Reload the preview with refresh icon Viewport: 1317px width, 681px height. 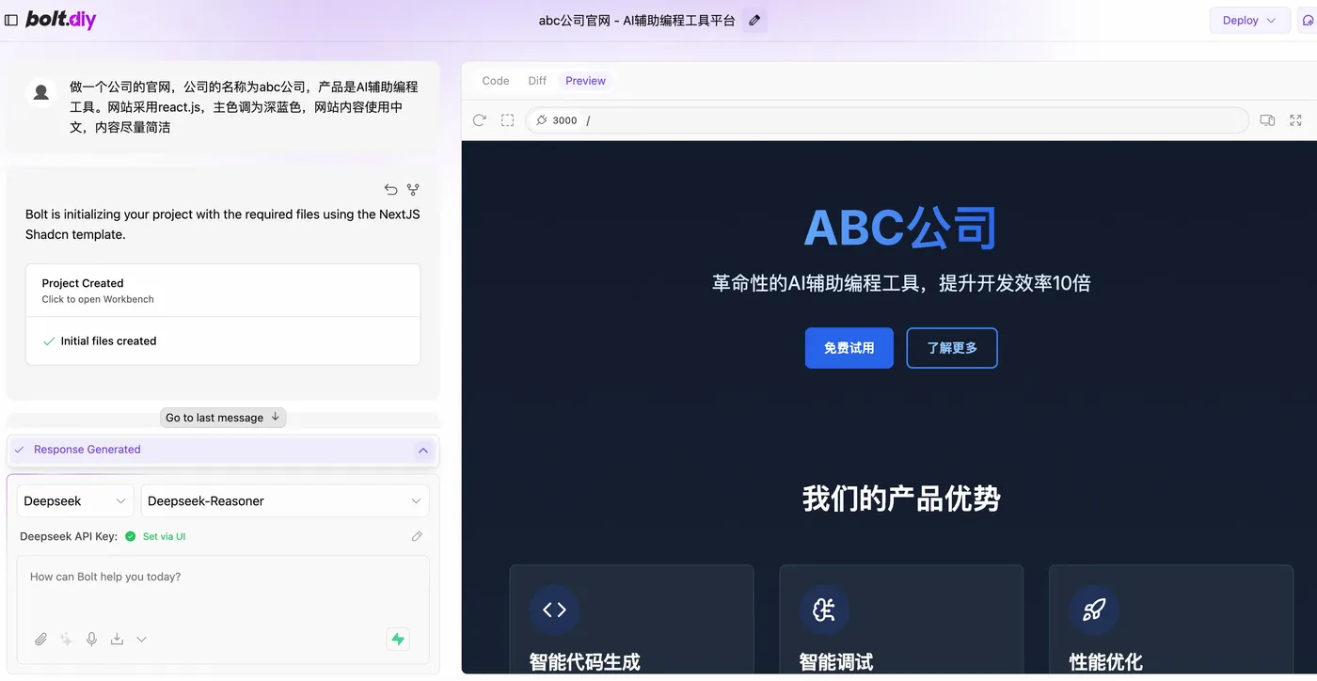pos(480,120)
